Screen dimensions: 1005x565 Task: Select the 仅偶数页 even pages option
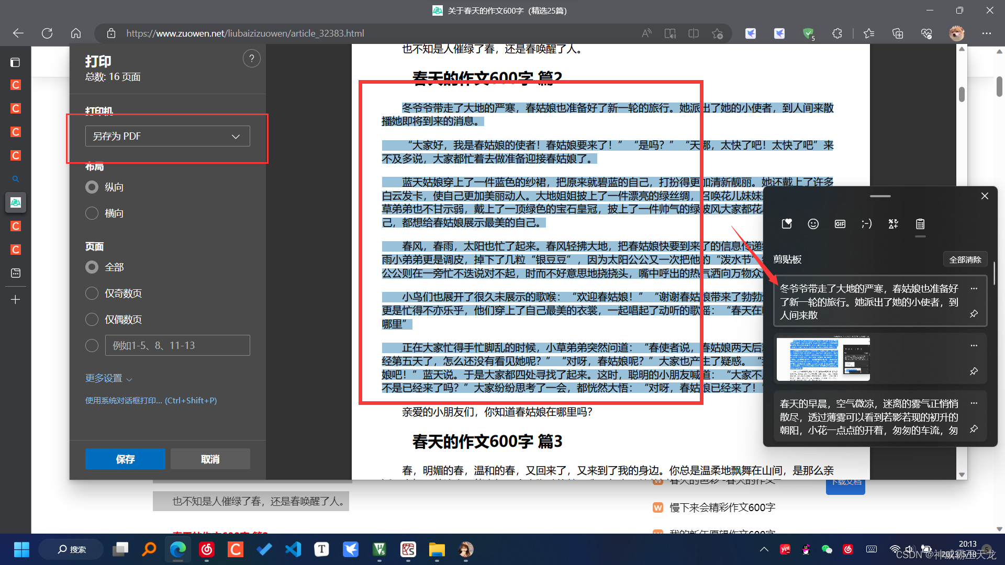(x=92, y=320)
